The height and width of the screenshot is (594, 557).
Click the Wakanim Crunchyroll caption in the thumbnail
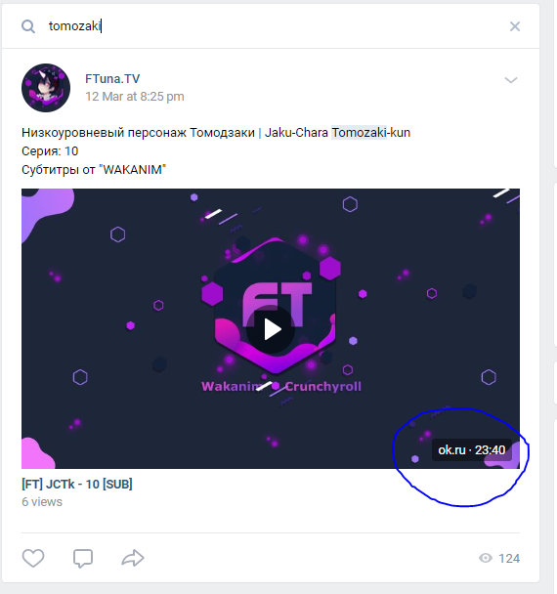tap(281, 387)
